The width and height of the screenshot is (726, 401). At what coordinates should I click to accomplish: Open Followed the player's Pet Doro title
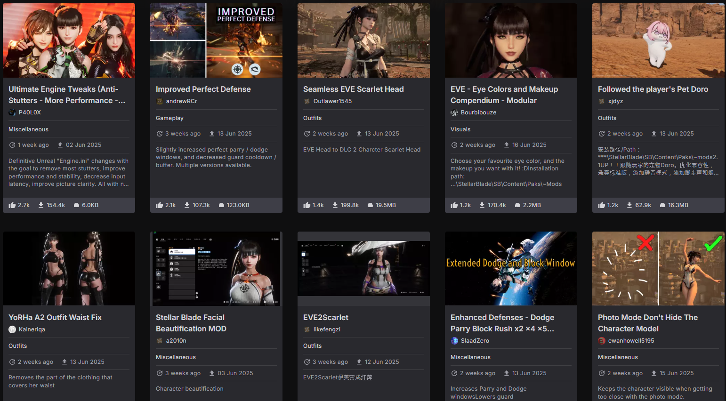[653, 89]
